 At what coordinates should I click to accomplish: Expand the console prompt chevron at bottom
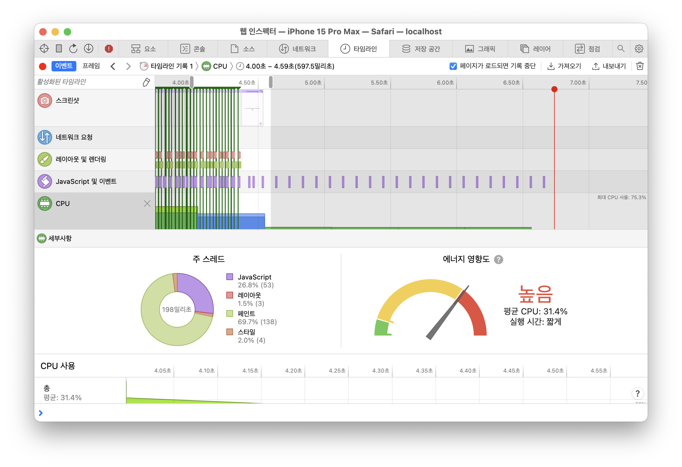[41, 413]
